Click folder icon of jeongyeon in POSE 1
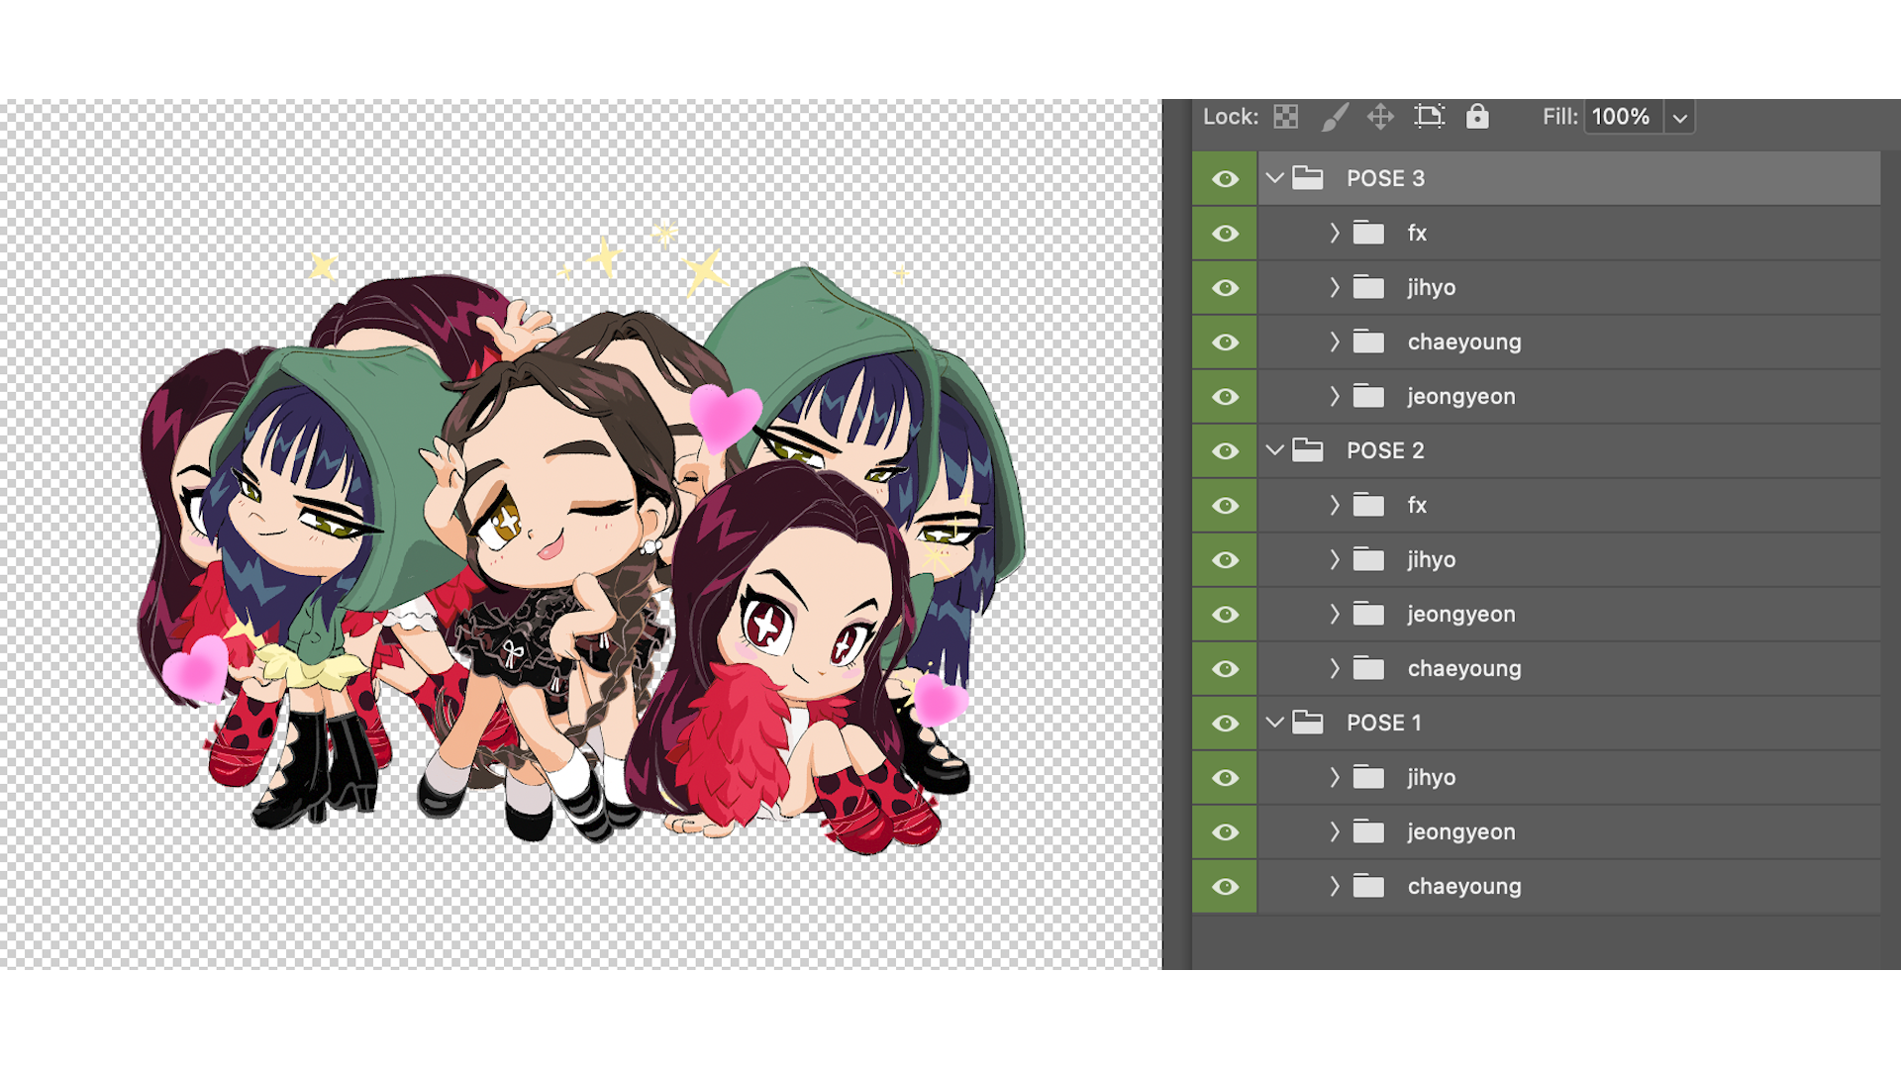The height and width of the screenshot is (1069, 1901). coord(1368,831)
